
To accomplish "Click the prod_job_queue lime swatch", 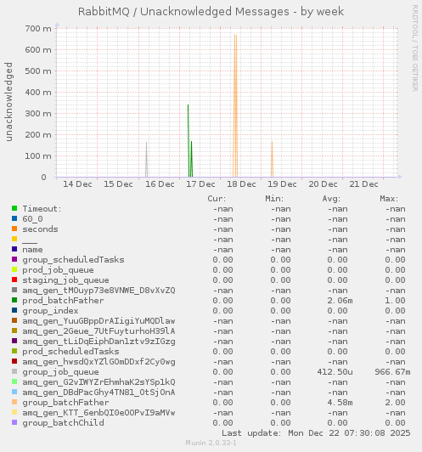I will tap(14, 269).
